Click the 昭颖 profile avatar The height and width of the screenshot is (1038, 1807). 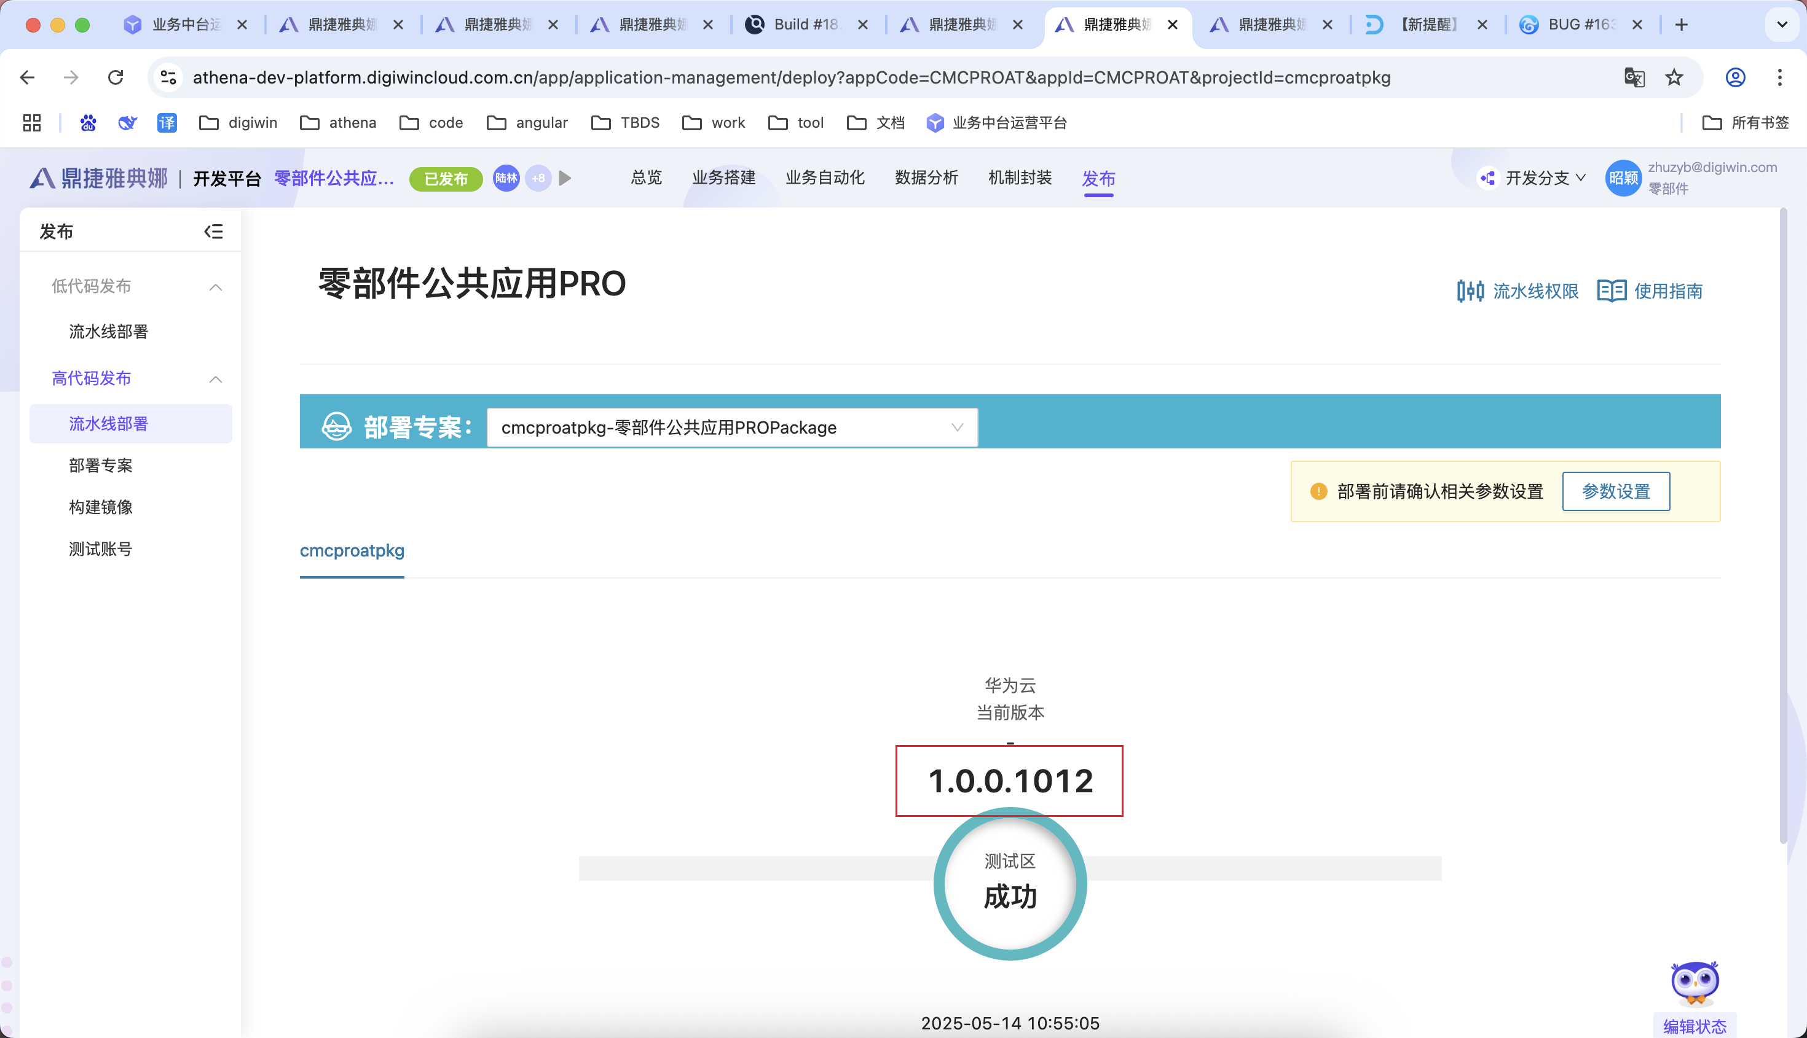click(x=1623, y=178)
